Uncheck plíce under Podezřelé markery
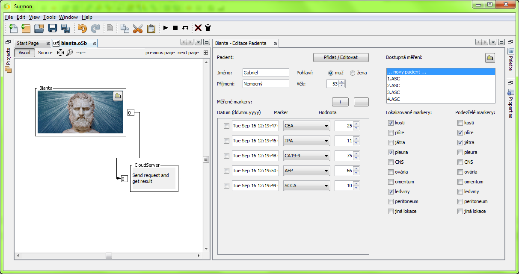 [x=460, y=133]
